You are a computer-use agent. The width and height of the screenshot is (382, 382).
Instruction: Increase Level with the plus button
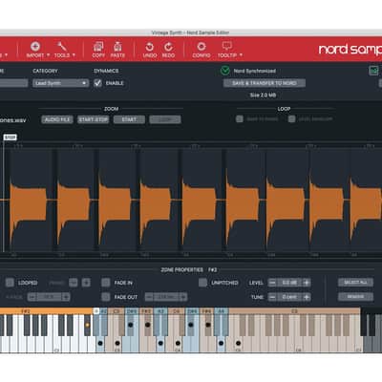307,283
